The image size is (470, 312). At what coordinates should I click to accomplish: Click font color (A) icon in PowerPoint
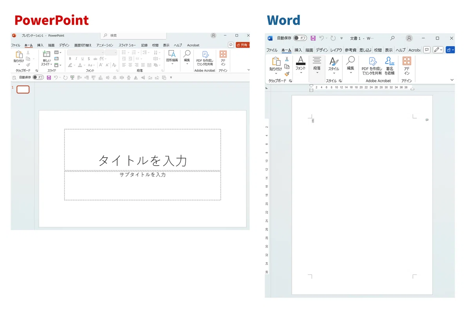[x=80, y=65]
